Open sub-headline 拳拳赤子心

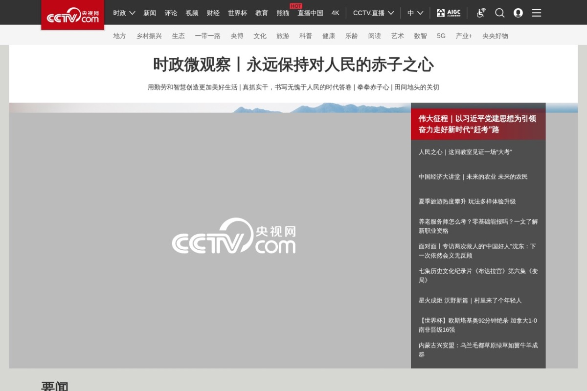coord(373,87)
